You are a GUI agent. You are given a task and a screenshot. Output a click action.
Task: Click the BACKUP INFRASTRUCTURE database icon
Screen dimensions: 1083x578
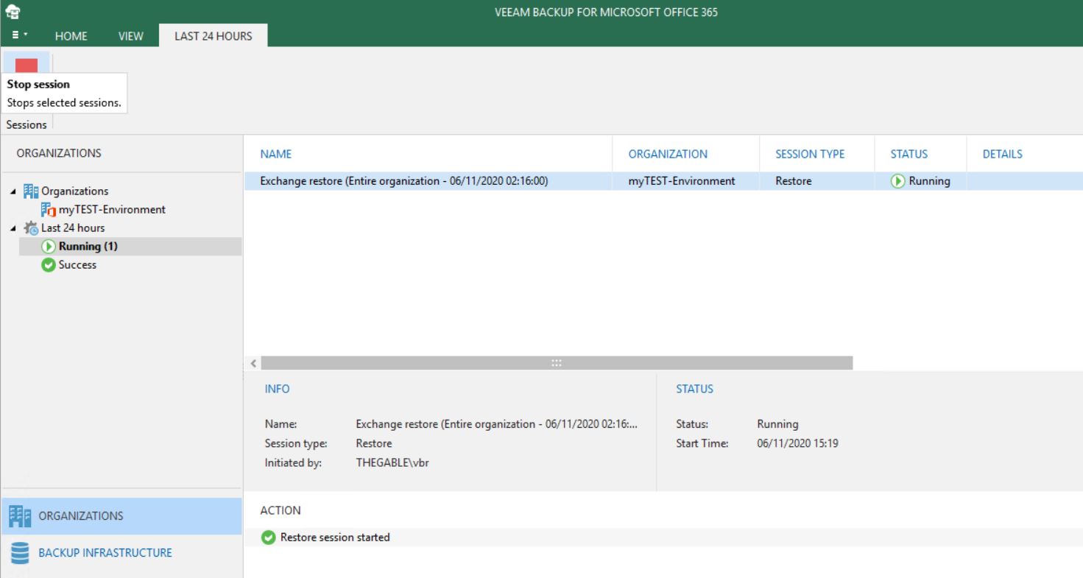point(20,553)
